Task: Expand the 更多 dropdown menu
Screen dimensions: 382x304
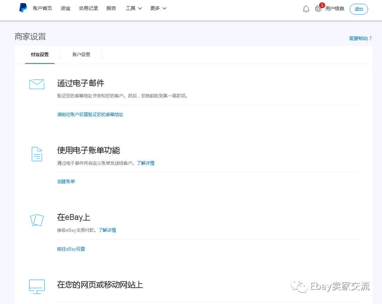Action: (x=158, y=8)
